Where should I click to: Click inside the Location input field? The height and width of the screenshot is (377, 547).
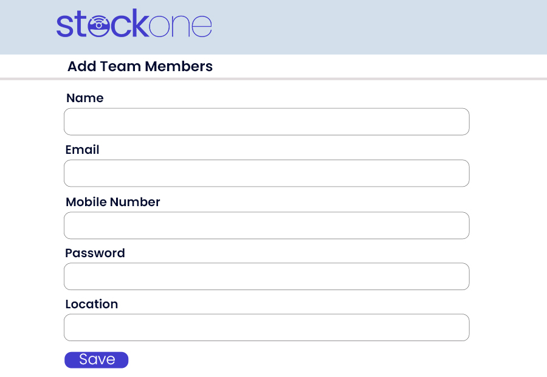[x=266, y=327]
